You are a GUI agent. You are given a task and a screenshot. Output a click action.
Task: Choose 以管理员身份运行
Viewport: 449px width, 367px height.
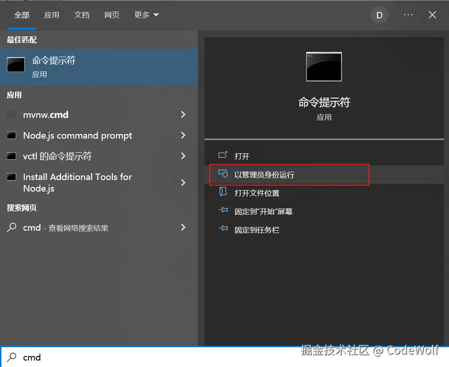324,175
